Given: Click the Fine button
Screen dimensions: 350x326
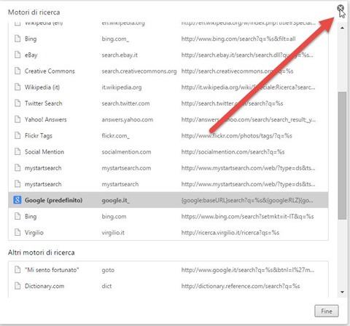Looking at the screenshot, I should (x=326, y=311).
